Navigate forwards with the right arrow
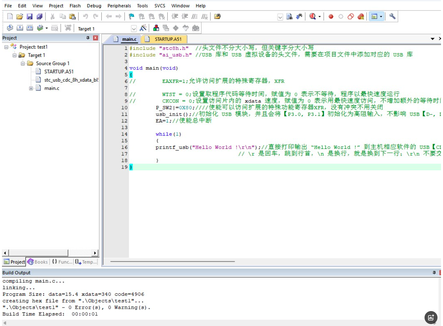Viewport: 443px width, 326px height. [x=118, y=16]
